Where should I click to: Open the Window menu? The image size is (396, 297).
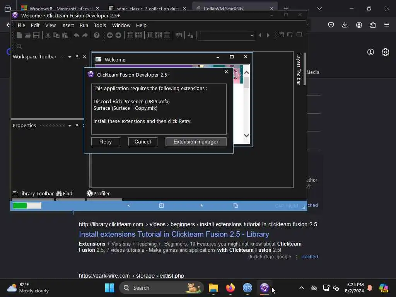coord(121,25)
